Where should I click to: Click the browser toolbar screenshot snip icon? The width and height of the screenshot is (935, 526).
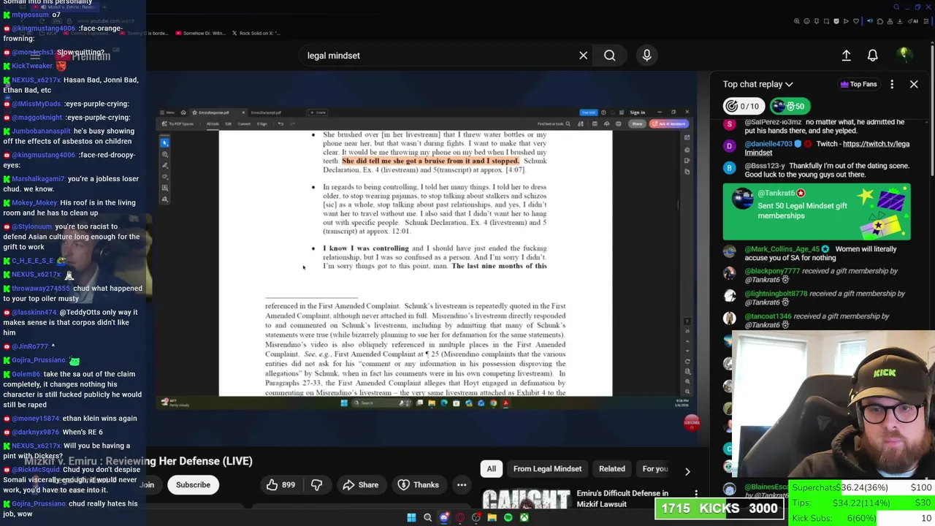[x=826, y=21]
